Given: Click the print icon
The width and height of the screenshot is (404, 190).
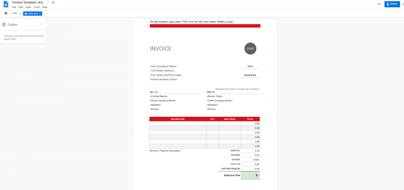Looking at the screenshot, I should click(x=6, y=13).
